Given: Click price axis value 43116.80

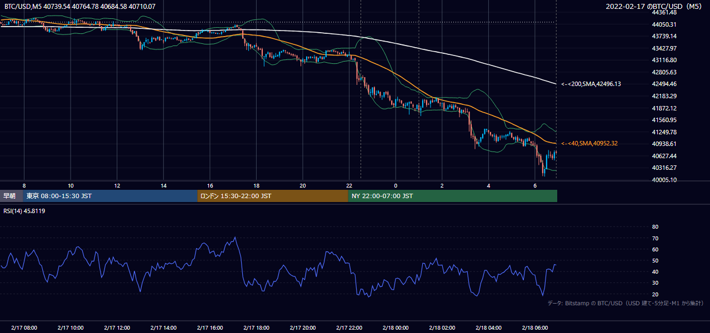Looking at the screenshot, I should [x=664, y=60].
